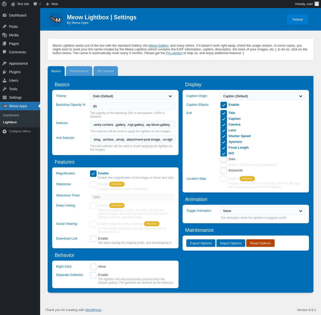Select the Pro Version tab
Image resolution: width=321 pixels, height=315 pixels.
click(106, 71)
